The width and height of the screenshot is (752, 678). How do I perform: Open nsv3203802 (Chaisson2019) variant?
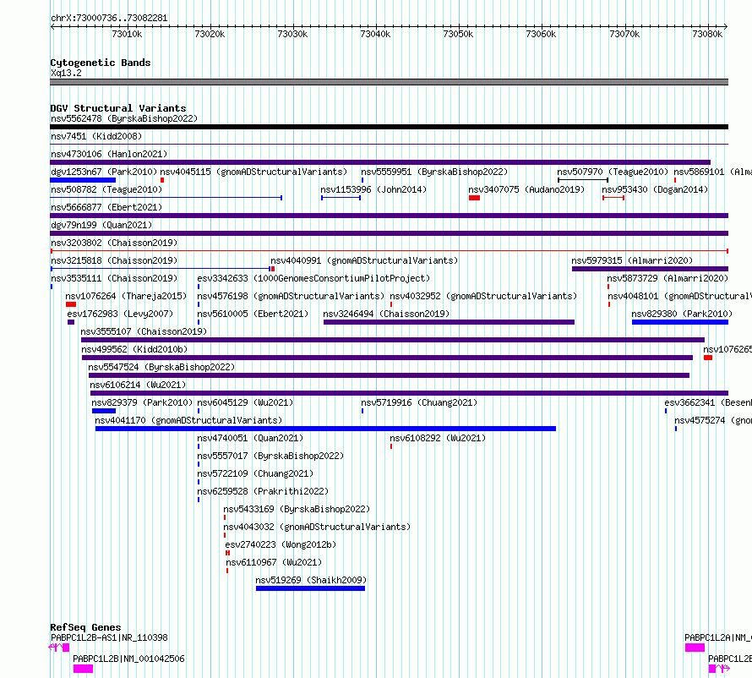(114, 243)
